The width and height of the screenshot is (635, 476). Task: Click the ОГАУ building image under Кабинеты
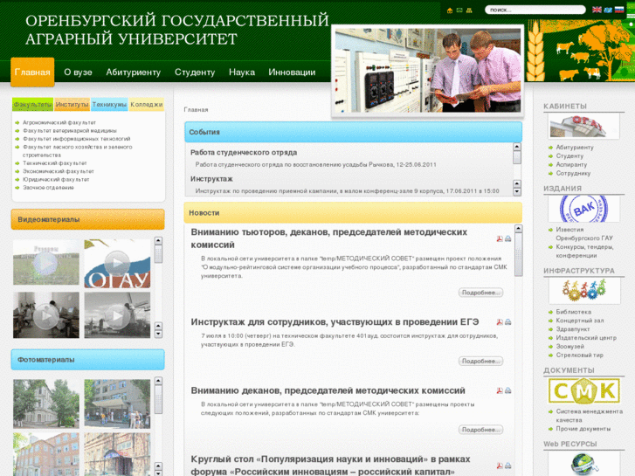[583, 126]
